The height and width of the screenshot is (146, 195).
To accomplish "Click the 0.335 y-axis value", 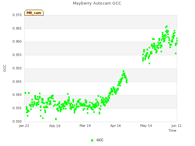I will tap(17, 108).
